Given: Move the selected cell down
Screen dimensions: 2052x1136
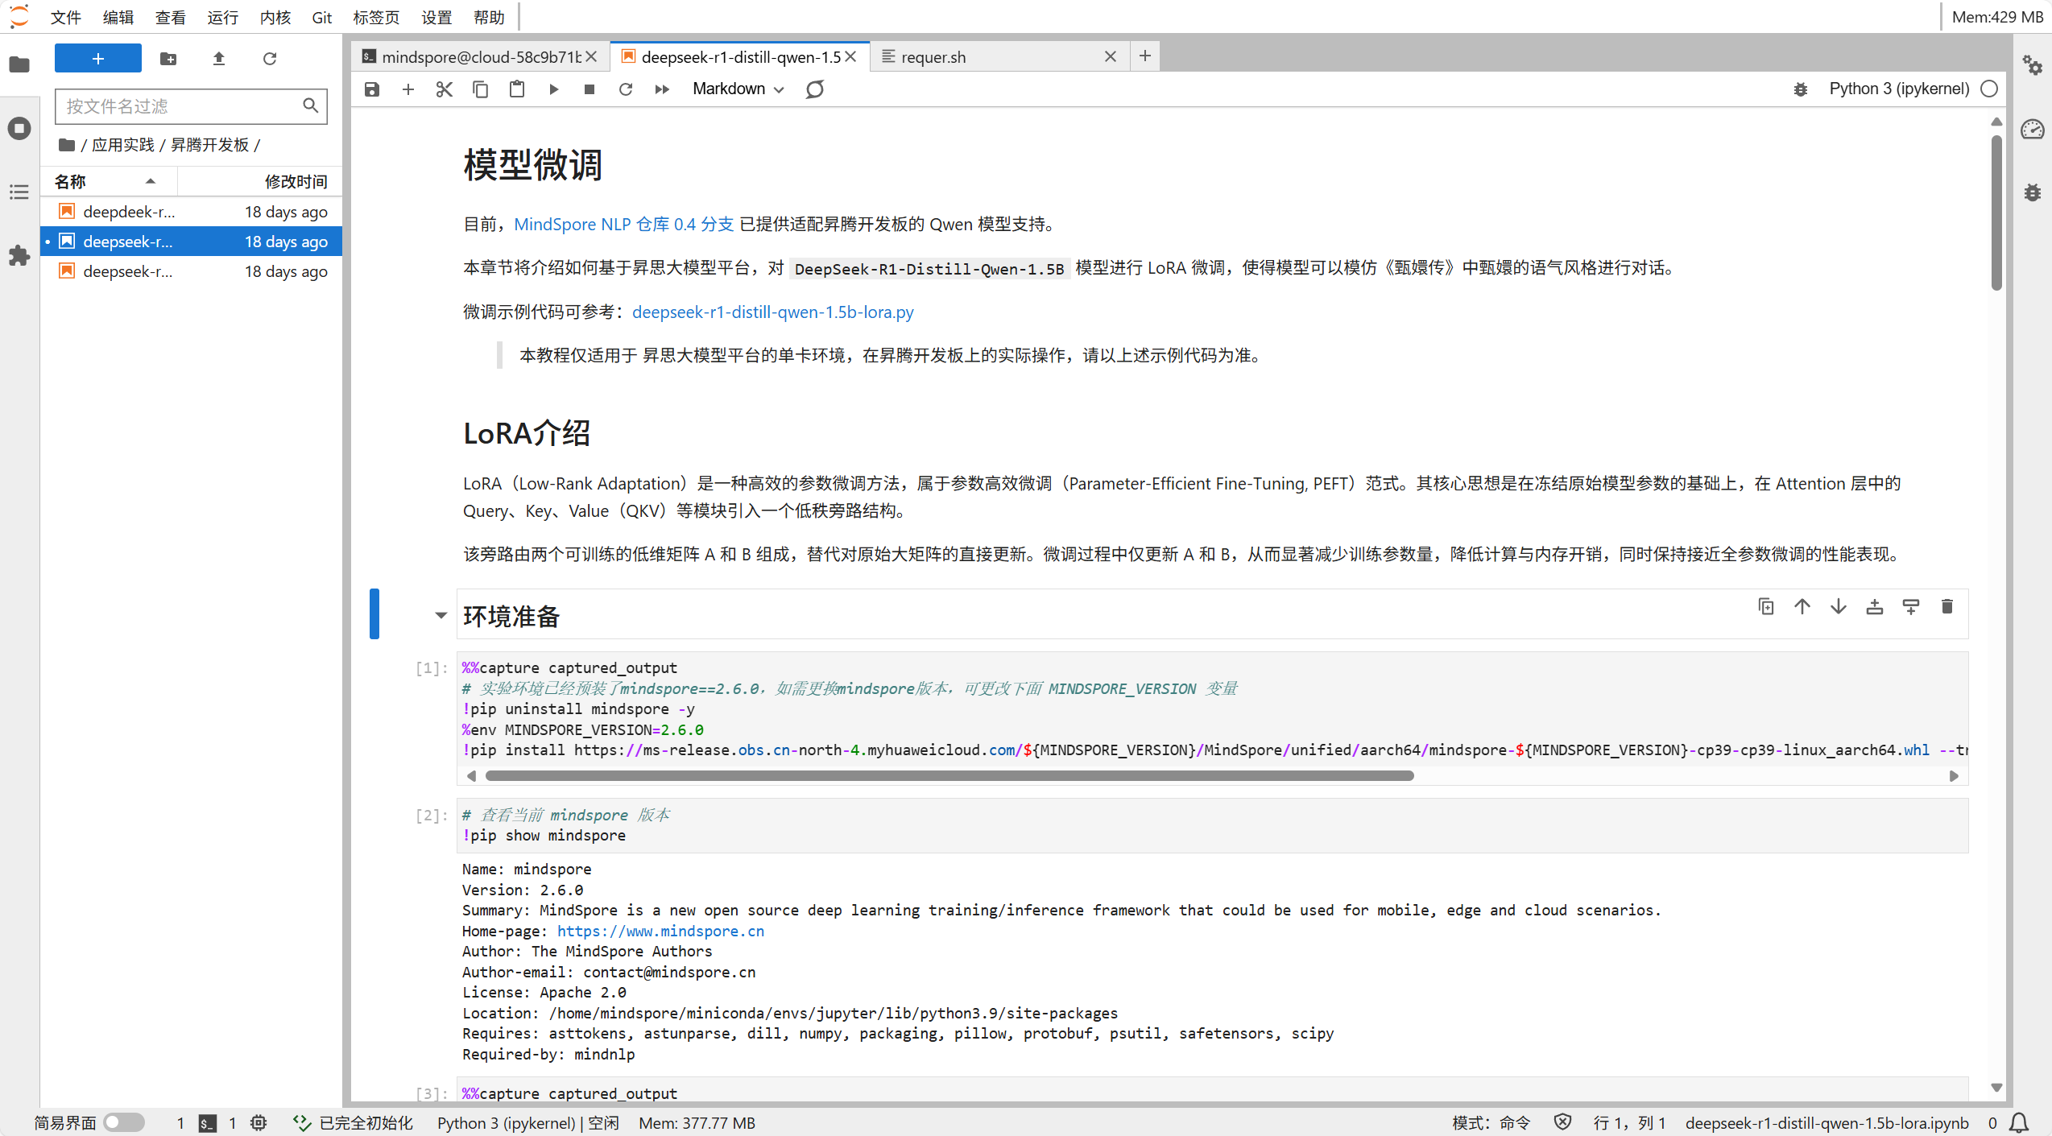Looking at the screenshot, I should tap(1838, 607).
